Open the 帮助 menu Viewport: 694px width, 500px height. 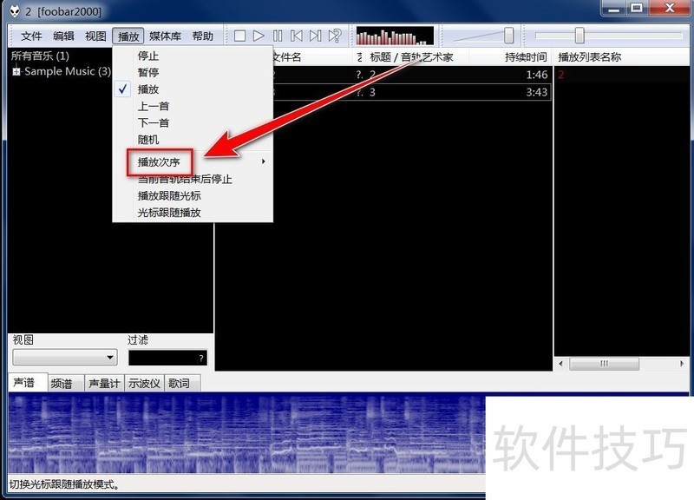pyautogui.click(x=203, y=36)
